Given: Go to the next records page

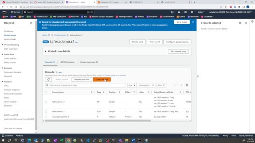Looking at the screenshot, I should (x=182, y=85).
